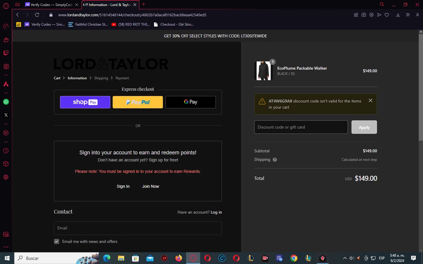Screen dimensions: 423x264
Task: Go to the Cart breadcrumb link
Action: [57, 78]
